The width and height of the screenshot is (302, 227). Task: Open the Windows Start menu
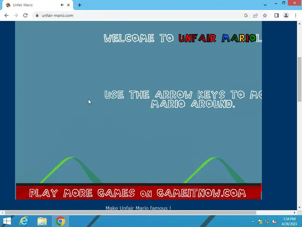click(x=7, y=221)
